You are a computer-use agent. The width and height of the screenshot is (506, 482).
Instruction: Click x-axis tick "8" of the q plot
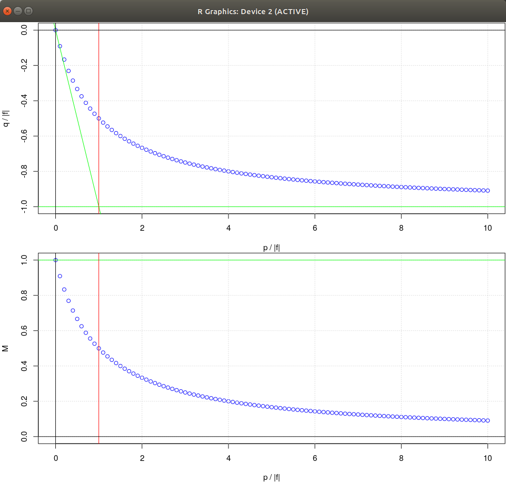pyautogui.click(x=401, y=228)
